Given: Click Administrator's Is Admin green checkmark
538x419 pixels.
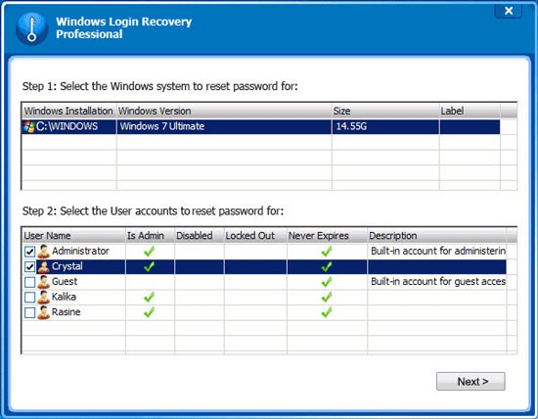Looking at the screenshot, I should (x=150, y=252).
